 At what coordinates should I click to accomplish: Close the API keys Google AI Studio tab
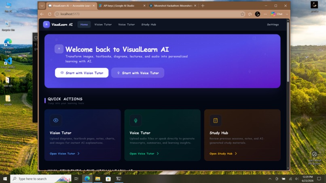tap(144, 6)
